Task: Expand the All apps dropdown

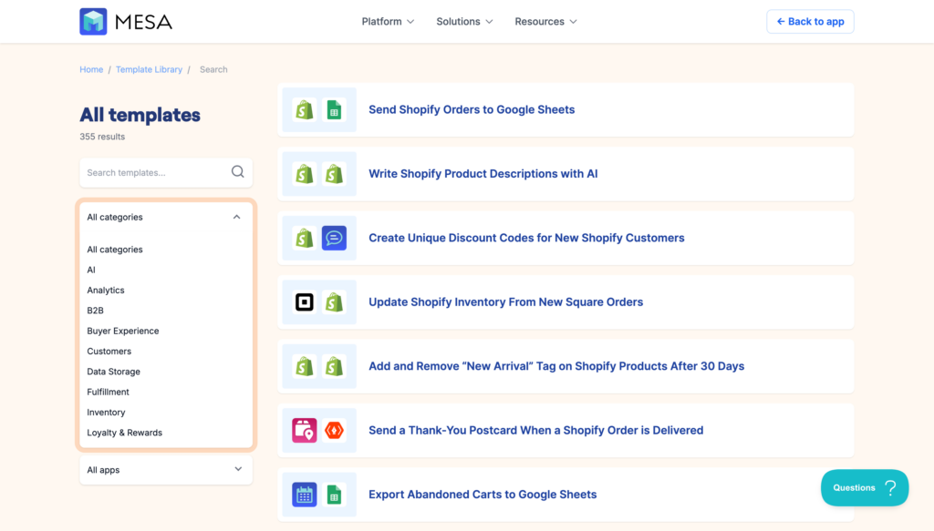Action: (238, 470)
